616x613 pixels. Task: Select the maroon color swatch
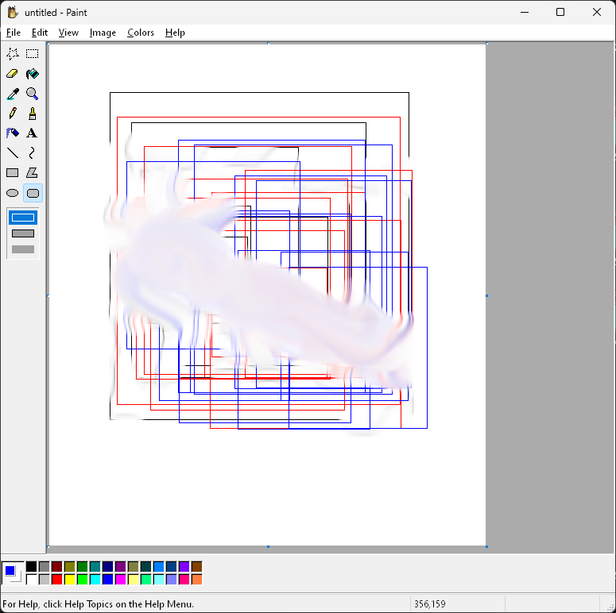click(57, 566)
